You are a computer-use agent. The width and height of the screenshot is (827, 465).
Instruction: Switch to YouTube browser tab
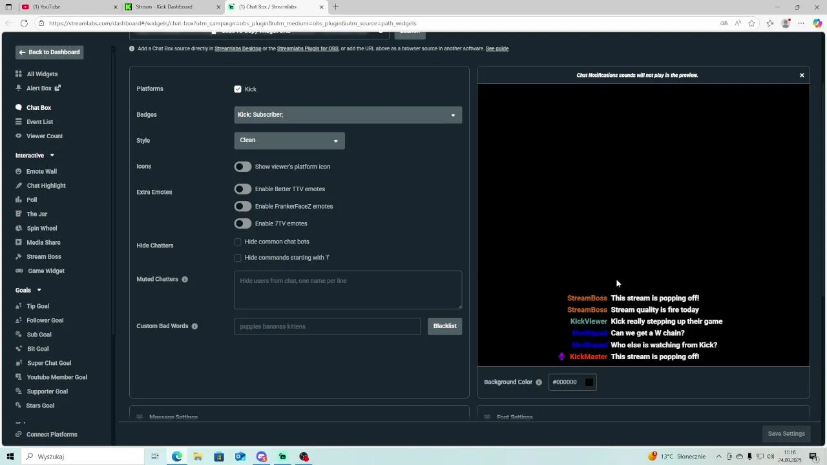click(x=69, y=7)
